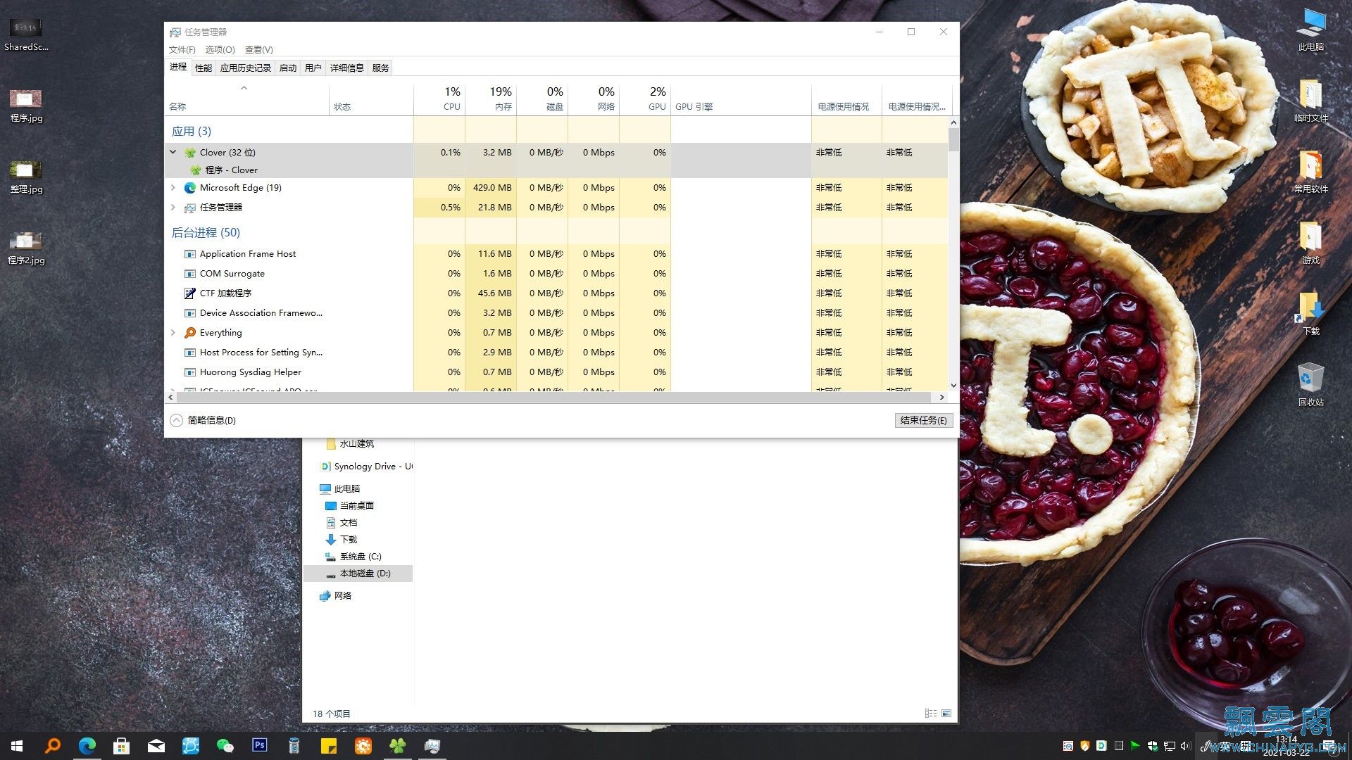The width and height of the screenshot is (1352, 760).
Task: Select 本地磁盘 (D:) in Explorer tree
Action: click(358, 574)
